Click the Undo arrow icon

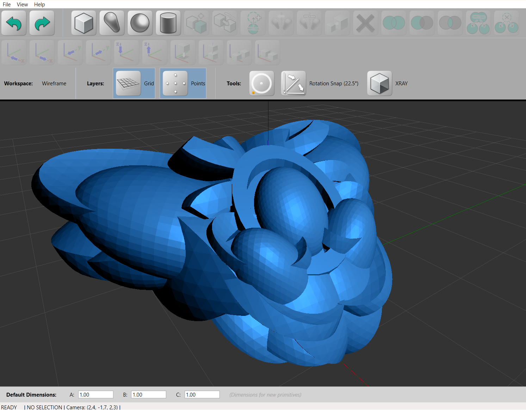click(x=14, y=23)
